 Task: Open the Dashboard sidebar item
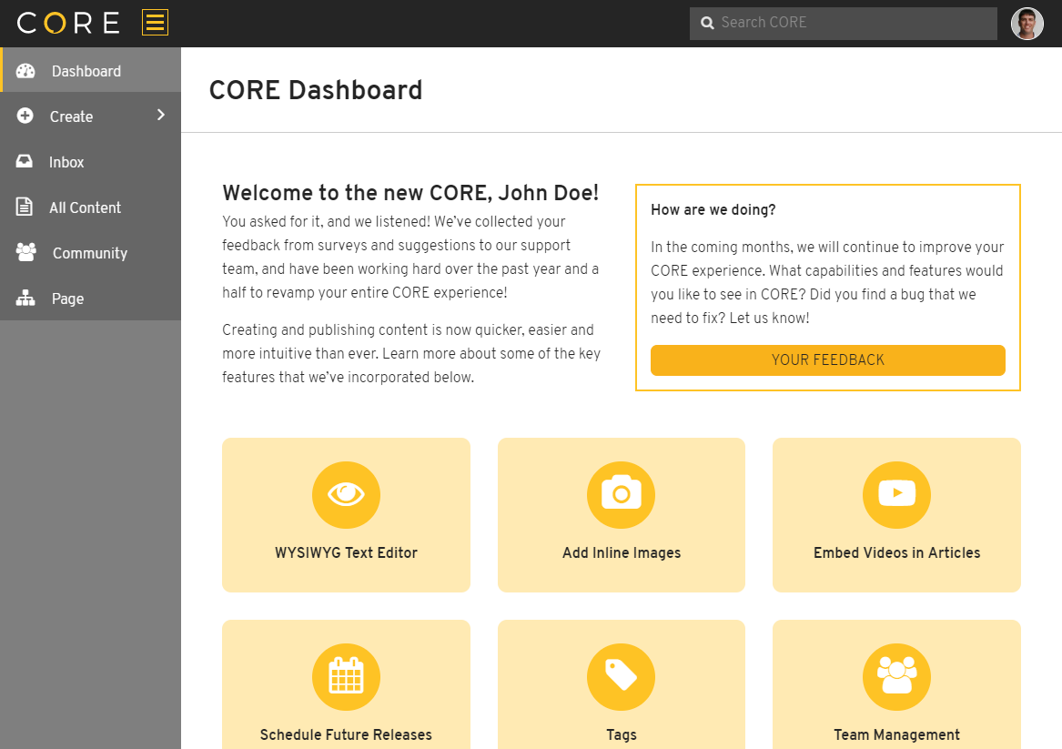[86, 71]
